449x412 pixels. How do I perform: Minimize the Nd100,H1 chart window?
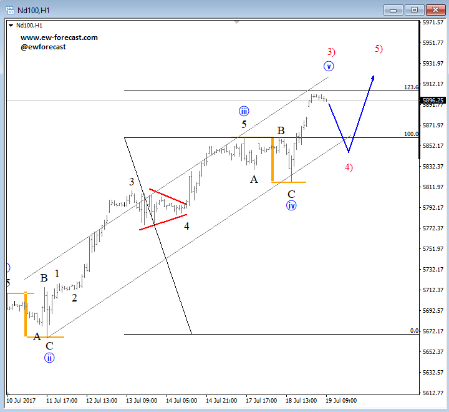coord(393,9)
